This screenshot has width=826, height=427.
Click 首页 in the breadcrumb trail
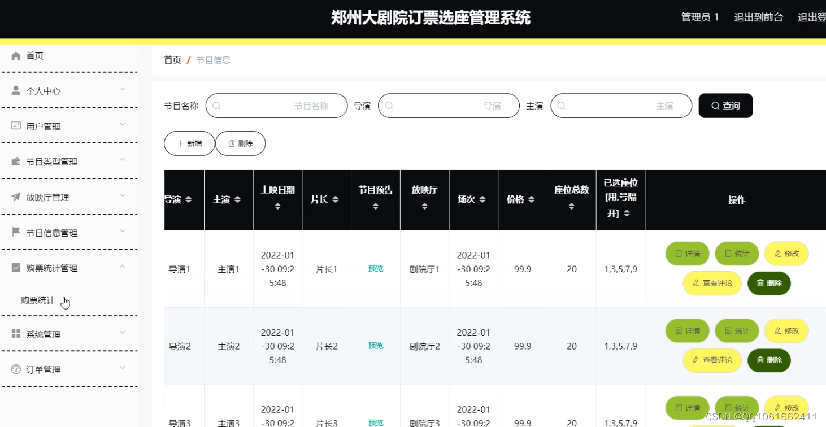click(172, 60)
